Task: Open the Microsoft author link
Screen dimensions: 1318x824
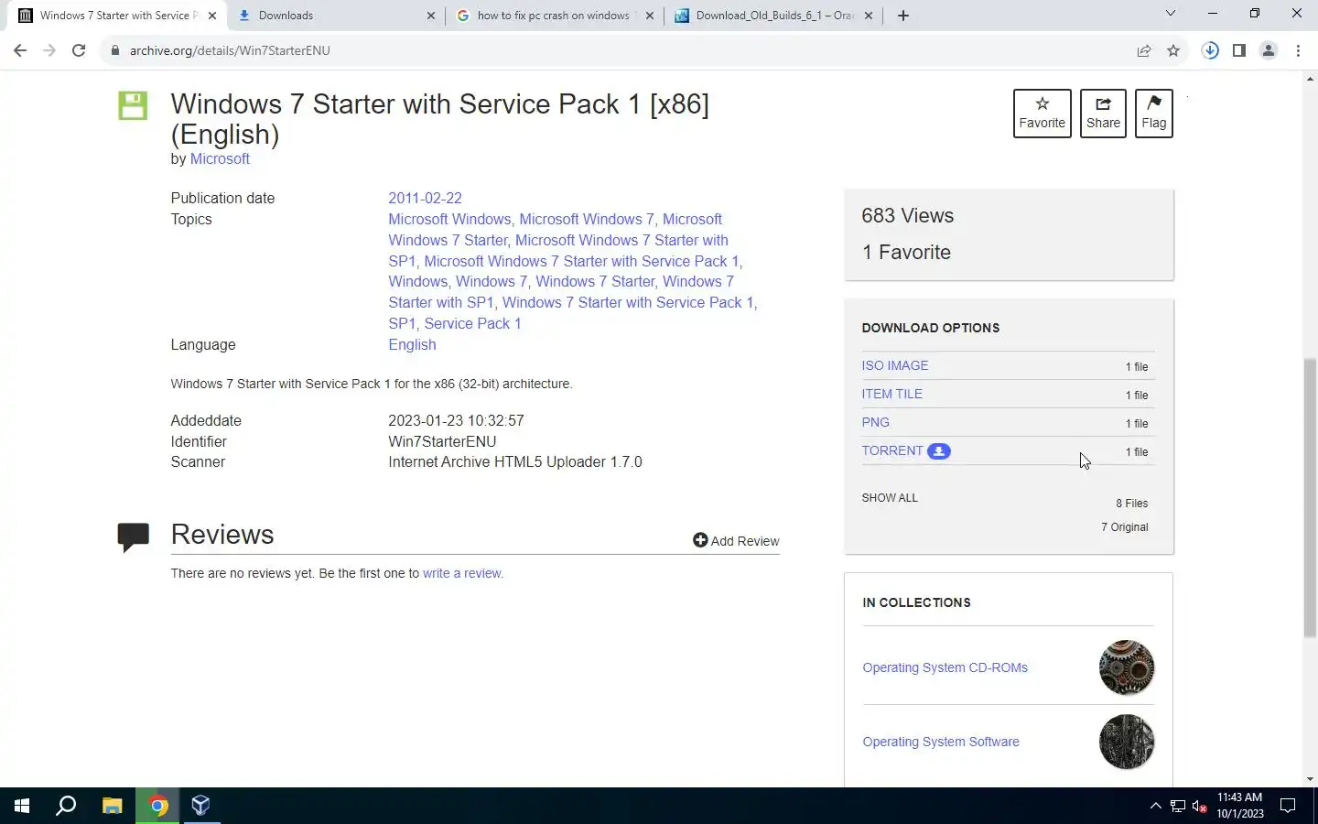Action: click(x=220, y=158)
